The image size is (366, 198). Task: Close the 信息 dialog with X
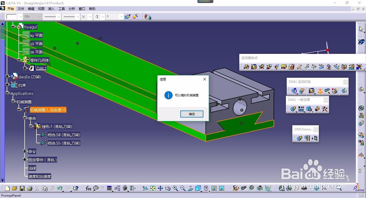click(205, 79)
